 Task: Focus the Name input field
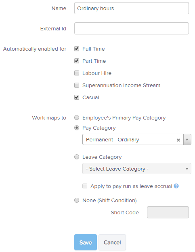132,8
